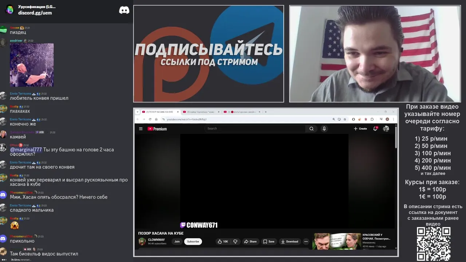This screenshot has height=262, width=466.
Task: Open the YouTube hamburger guide menu
Action: (x=141, y=128)
